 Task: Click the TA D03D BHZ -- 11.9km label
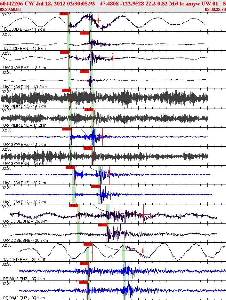(x=24, y=29)
